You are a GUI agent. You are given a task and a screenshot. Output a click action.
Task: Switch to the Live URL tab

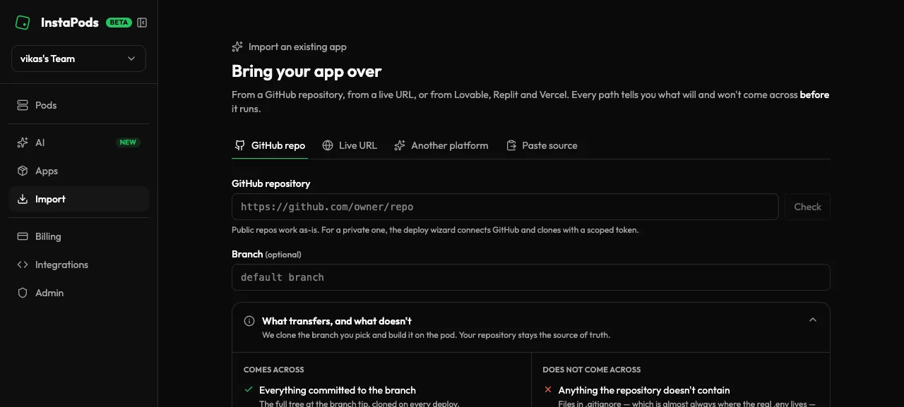click(350, 145)
